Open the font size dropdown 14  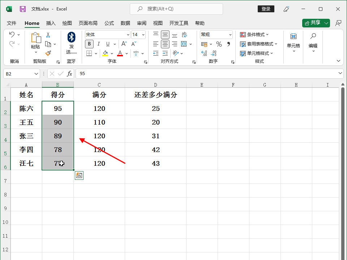click(x=143, y=35)
